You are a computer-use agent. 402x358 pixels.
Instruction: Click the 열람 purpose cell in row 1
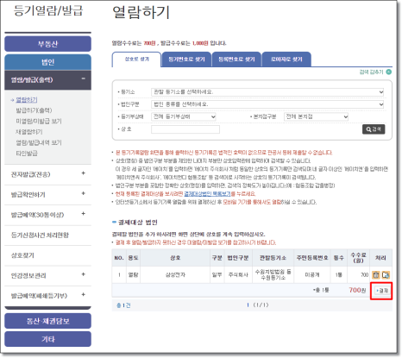(133, 275)
